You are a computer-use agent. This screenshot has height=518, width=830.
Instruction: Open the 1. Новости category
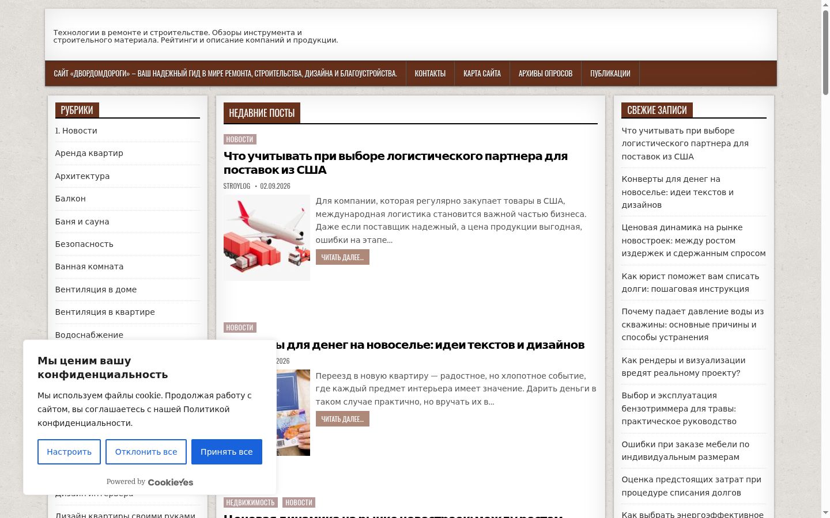(x=76, y=131)
